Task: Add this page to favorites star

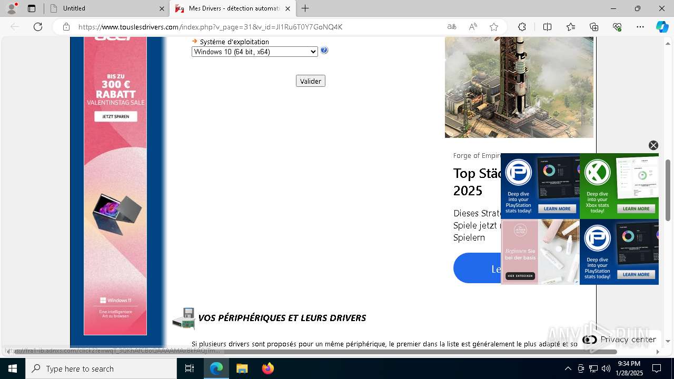Action: [x=494, y=27]
